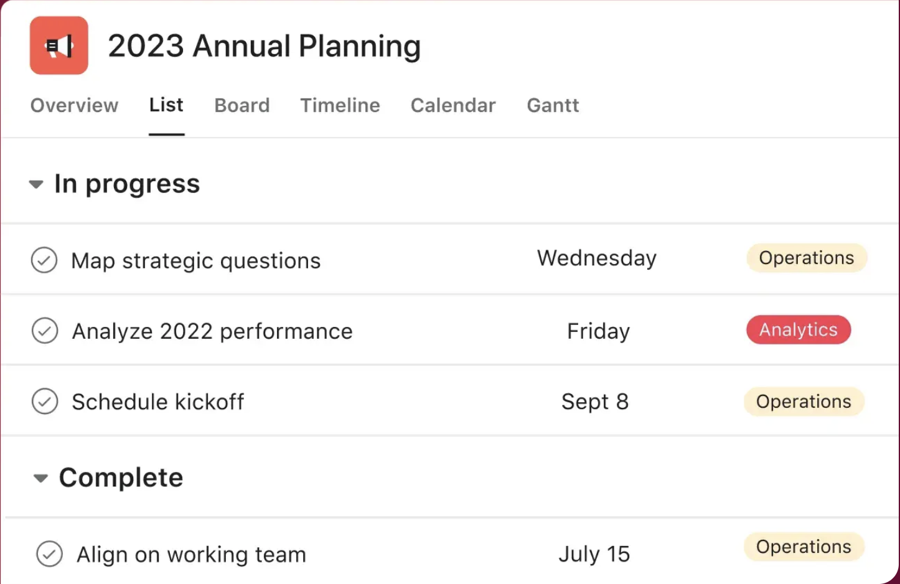Open the Analyze 2022 performance task

point(212,331)
